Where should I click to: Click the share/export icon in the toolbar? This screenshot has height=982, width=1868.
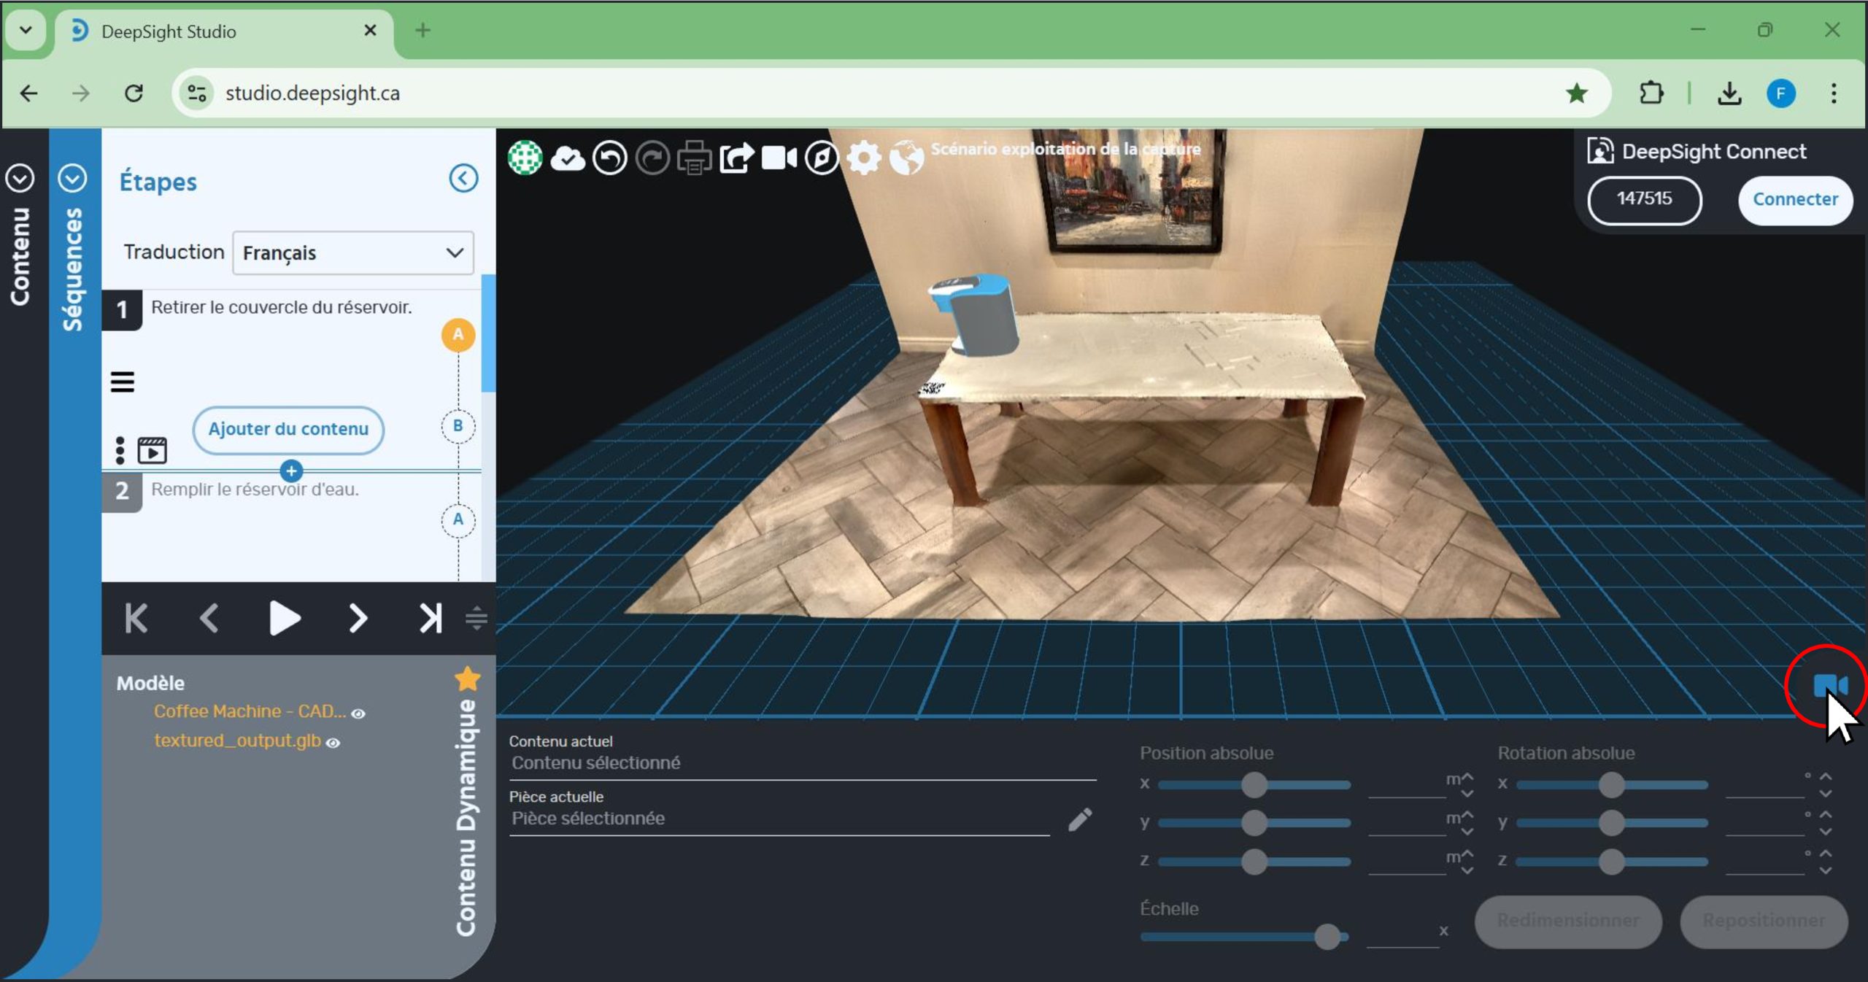(736, 158)
